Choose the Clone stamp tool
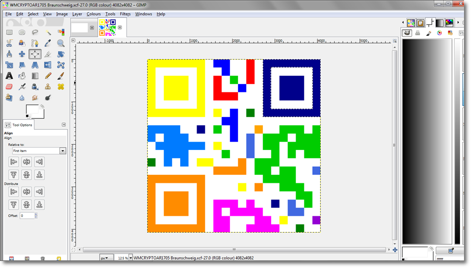The height and width of the screenshot is (268, 471). [x=48, y=87]
